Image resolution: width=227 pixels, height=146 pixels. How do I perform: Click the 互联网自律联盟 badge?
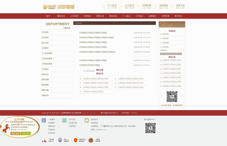point(94,140)
